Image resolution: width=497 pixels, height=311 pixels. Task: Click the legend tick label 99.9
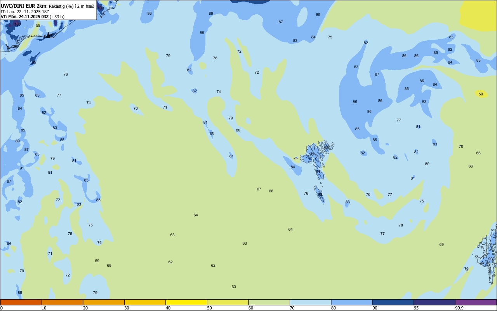pyautogui.click(x=459, y=308)
